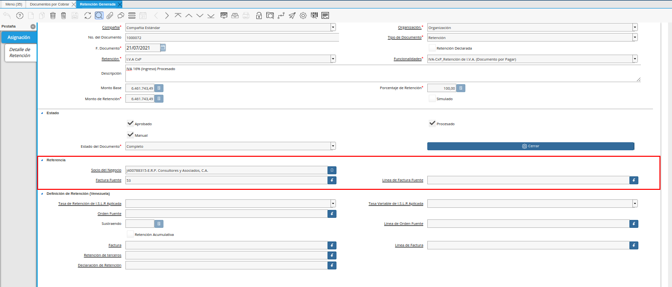Open the Archive viewer tray icon
The image size is (672, 287).
click(x=235, y=16)
